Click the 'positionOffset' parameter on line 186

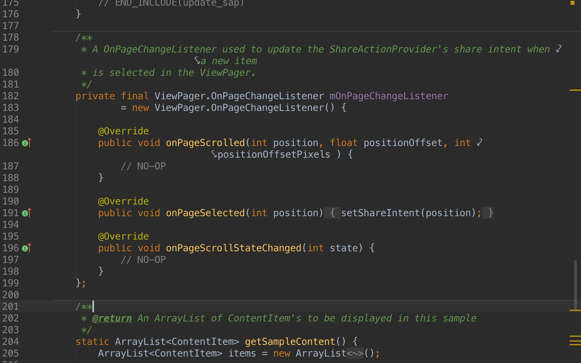(x=403, y=143)
